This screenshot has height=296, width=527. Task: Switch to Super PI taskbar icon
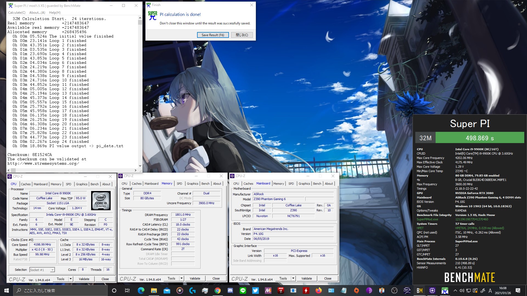coord(445,291)
